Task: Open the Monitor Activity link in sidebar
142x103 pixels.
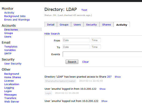Action: 9,13
